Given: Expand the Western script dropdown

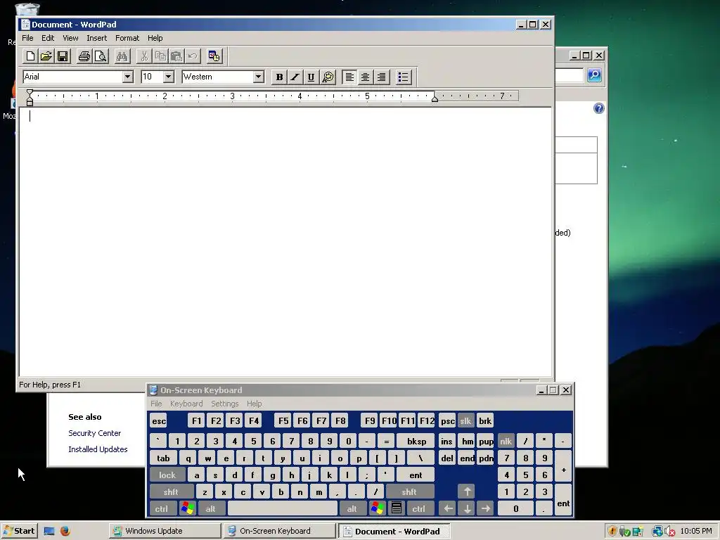Looking at the screenshot, I should coord(259,77).
